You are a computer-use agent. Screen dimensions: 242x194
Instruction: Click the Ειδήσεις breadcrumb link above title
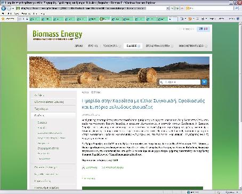point(96,92)
